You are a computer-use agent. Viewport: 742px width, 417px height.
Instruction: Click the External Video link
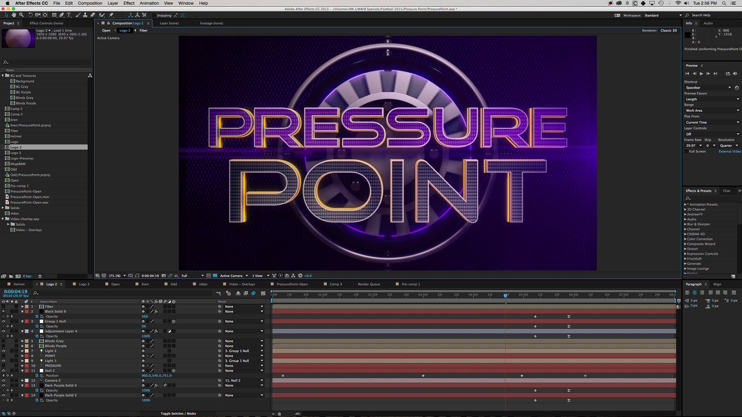730,151
